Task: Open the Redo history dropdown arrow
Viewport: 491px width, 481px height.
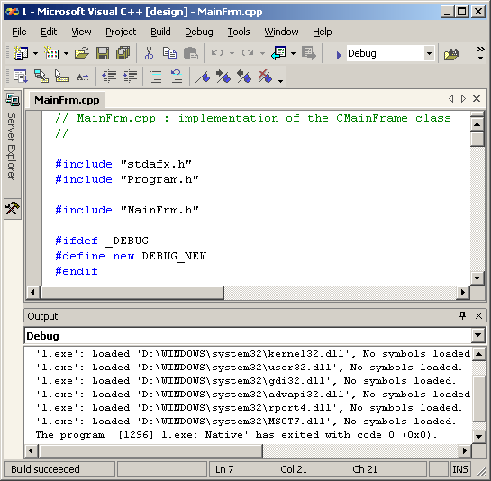Action: click(262, 53)
